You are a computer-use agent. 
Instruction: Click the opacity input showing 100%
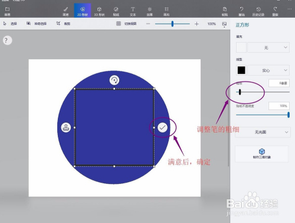[279, 106]
